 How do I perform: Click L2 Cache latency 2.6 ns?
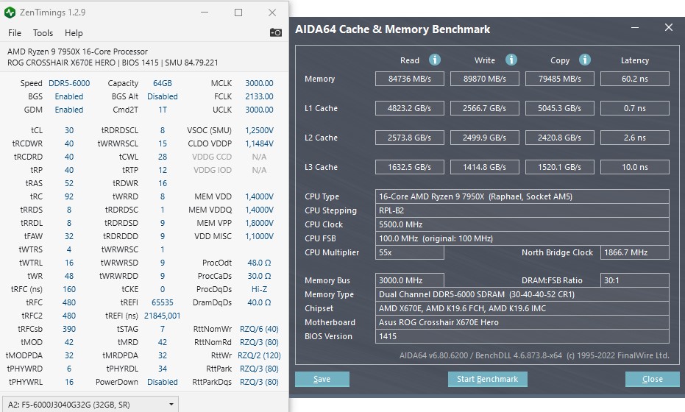click(x=635, y=138)
